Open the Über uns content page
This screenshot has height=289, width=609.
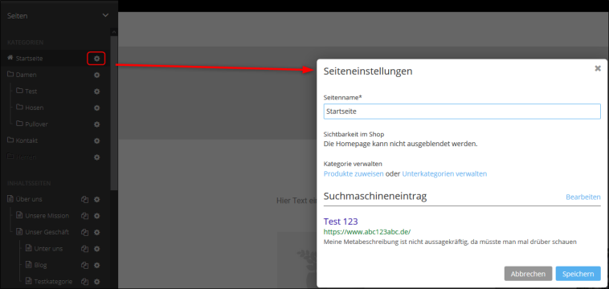coord(29,199)
